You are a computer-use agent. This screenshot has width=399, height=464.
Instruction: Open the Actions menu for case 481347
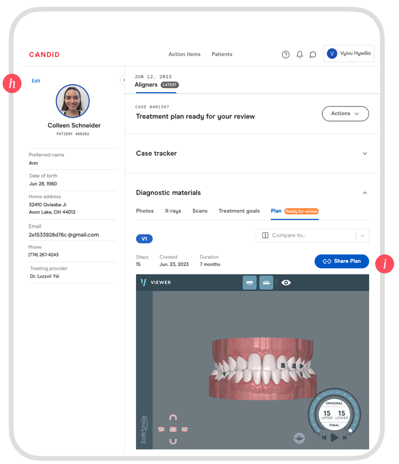[345, 113]
